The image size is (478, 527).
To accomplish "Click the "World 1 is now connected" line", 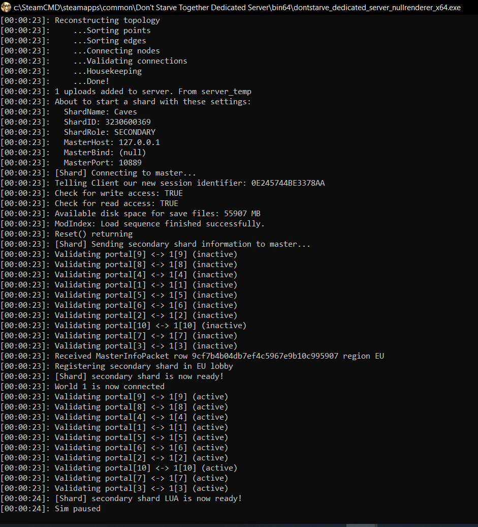I will pyautogui.click(x=109, y=387).
